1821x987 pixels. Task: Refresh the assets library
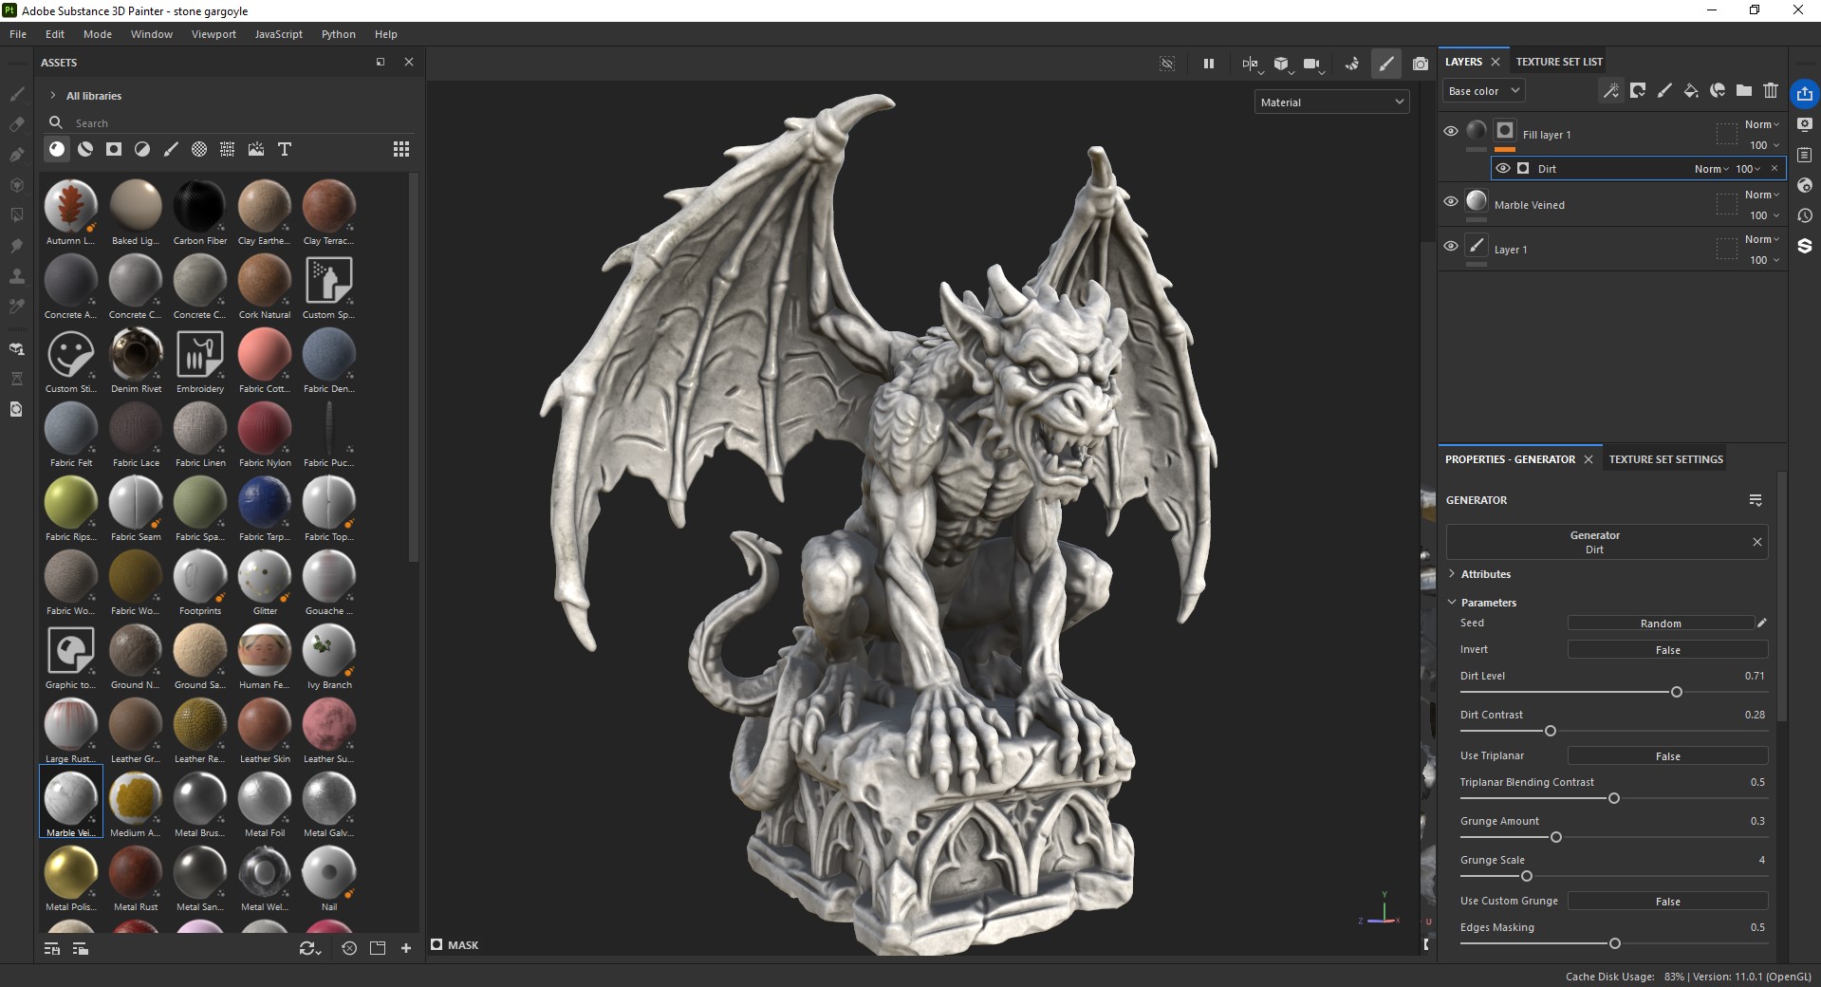pyautogui.click(x=309, y=948)
